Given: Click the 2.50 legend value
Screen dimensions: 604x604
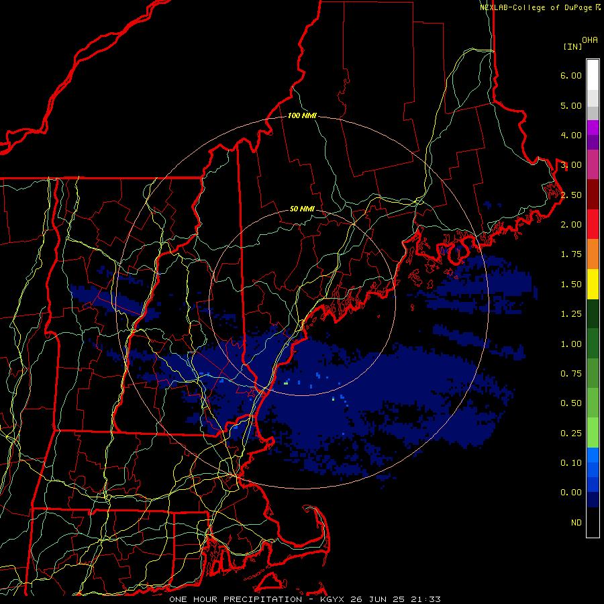Looking at the screenshot, I should (571, 195).
